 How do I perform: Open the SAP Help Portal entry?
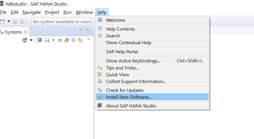122,52
